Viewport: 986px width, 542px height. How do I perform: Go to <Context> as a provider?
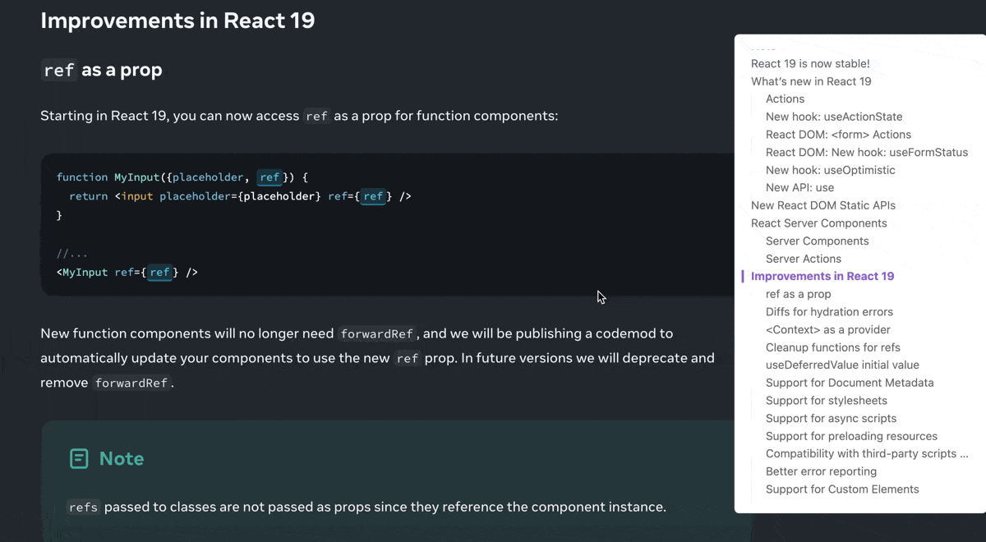tap(828, 329)
